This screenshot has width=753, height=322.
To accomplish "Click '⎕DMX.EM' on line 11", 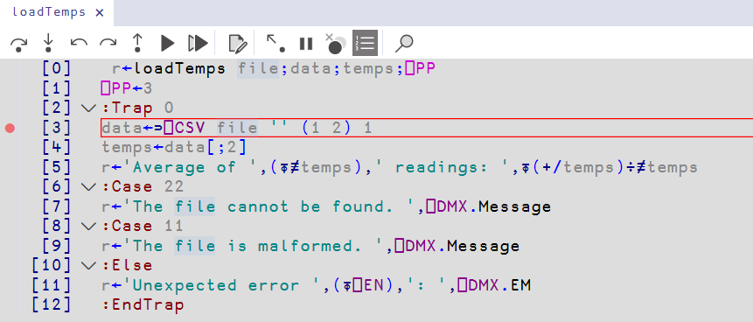I will [493, 285].
